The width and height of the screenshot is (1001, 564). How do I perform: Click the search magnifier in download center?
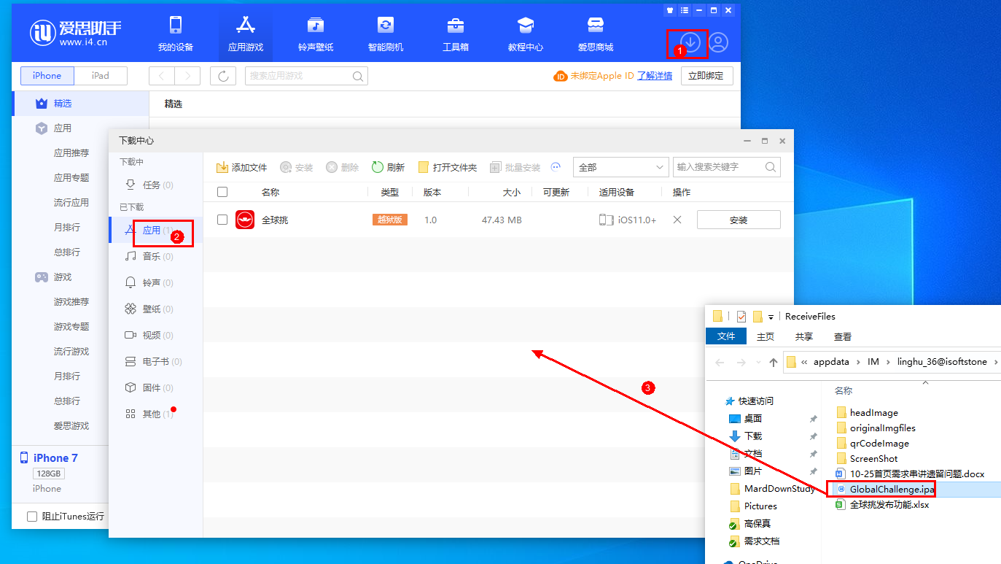tap(771, 167)
